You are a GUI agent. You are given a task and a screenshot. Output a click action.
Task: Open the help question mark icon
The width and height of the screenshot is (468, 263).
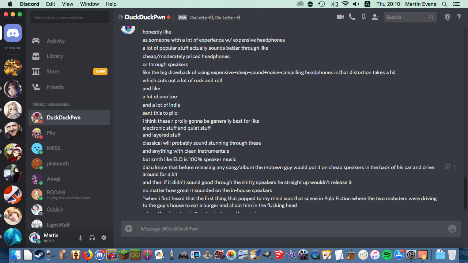point(459,17)
